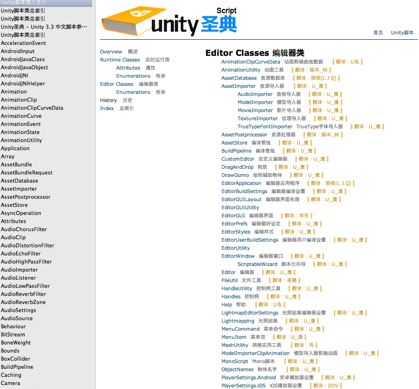Image resolution: width=419 pixels, height=389 pixels.
Task: Select AudioClip in the sidebar list
Action: 13,238
